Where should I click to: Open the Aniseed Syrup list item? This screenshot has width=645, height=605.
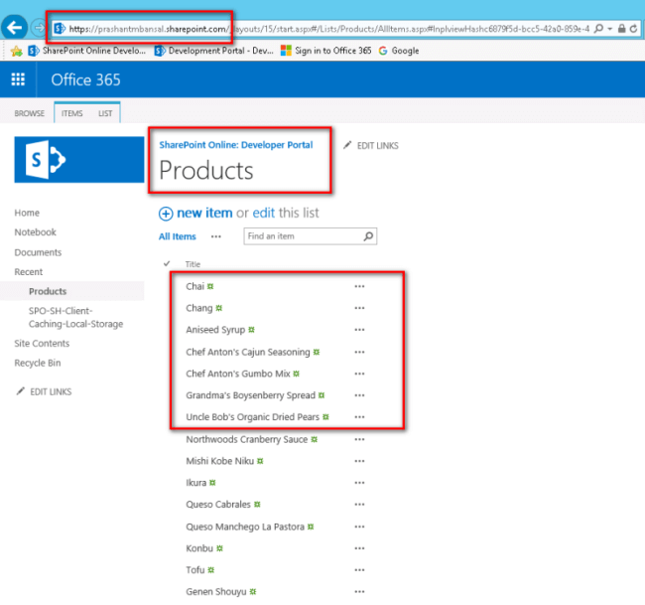215,330
